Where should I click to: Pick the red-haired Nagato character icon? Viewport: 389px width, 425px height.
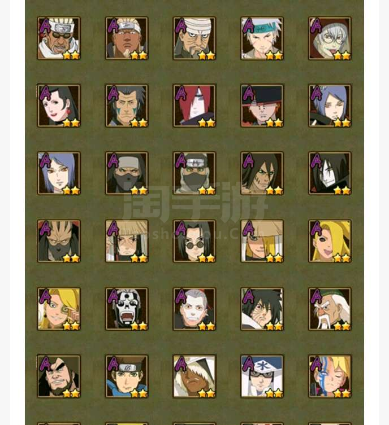194,106
